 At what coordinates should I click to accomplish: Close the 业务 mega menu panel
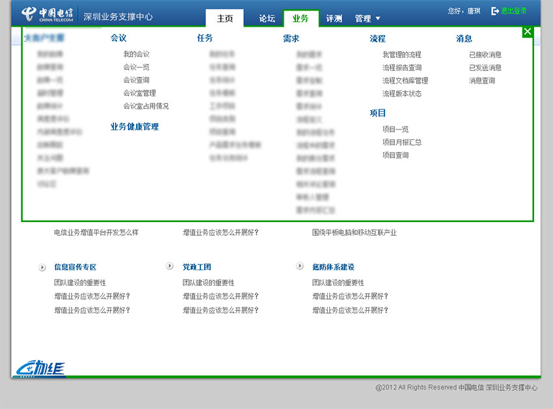click(x=527, y=31)
